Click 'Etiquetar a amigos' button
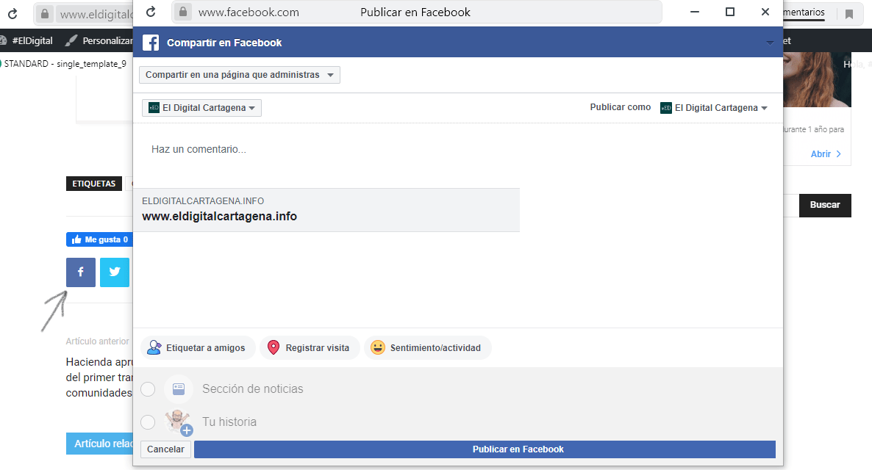 pyautogui.click(x=197, y=348)
